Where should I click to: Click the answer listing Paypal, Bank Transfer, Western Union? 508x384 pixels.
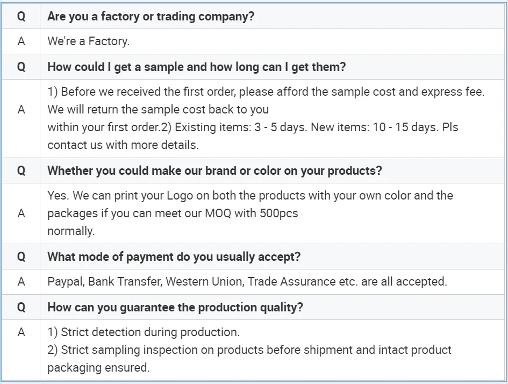(x=247, y=281)
